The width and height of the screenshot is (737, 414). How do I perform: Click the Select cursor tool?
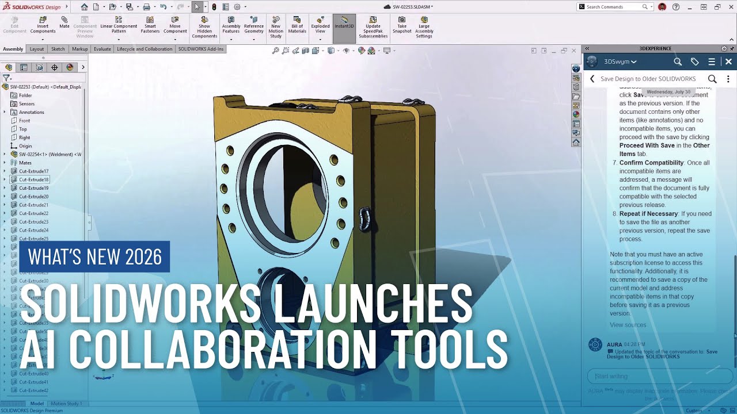tap(197, 7)
